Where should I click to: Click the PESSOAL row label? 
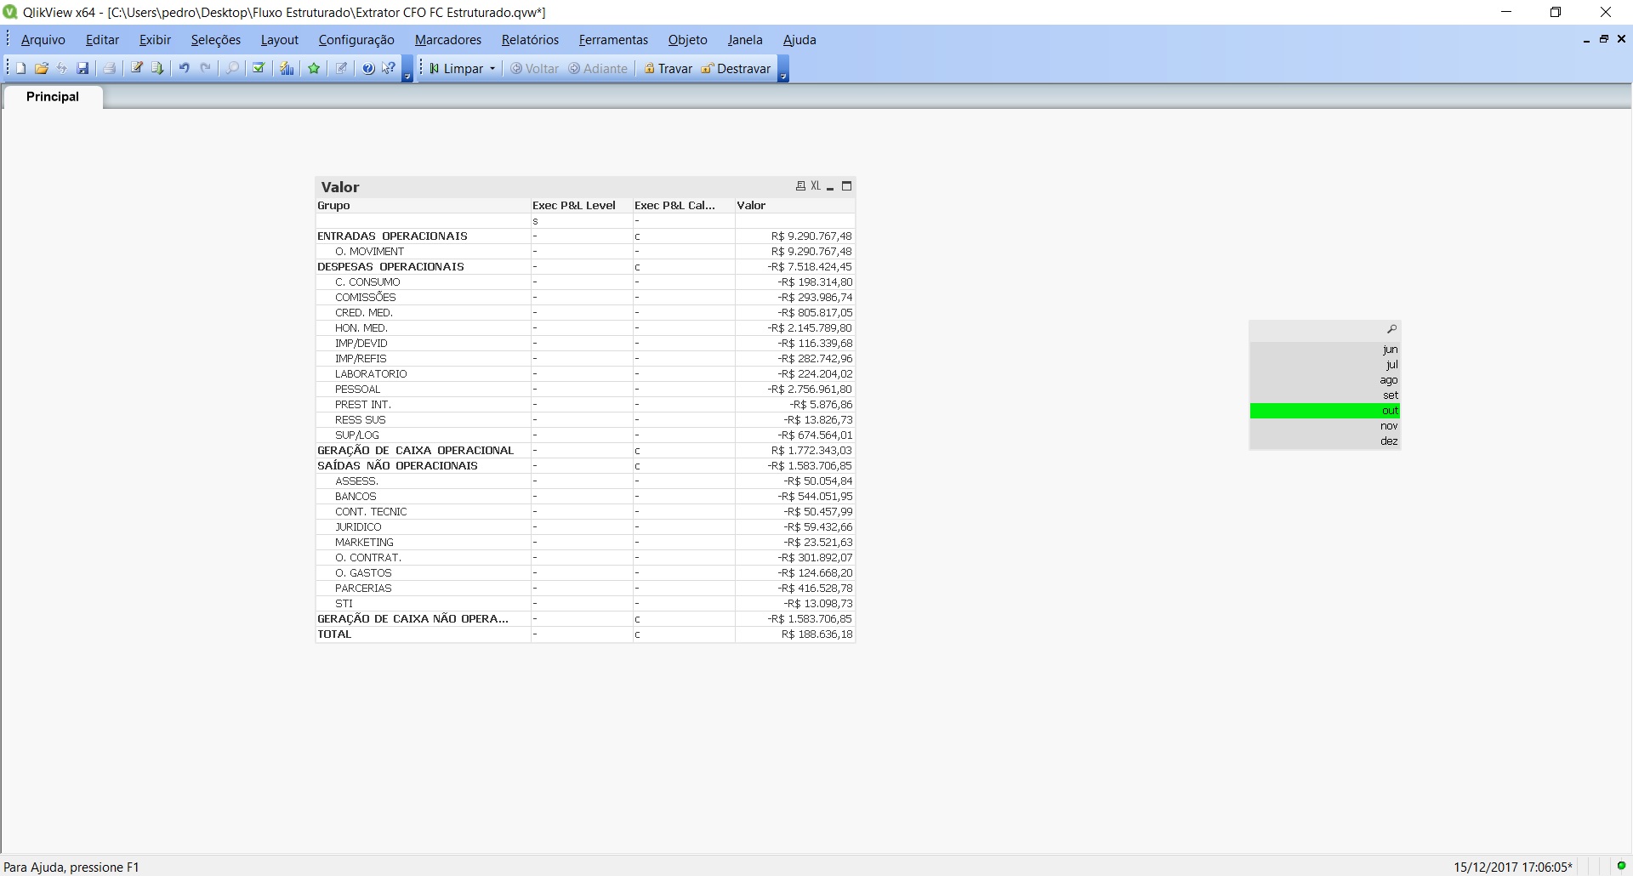click(357, 390)
